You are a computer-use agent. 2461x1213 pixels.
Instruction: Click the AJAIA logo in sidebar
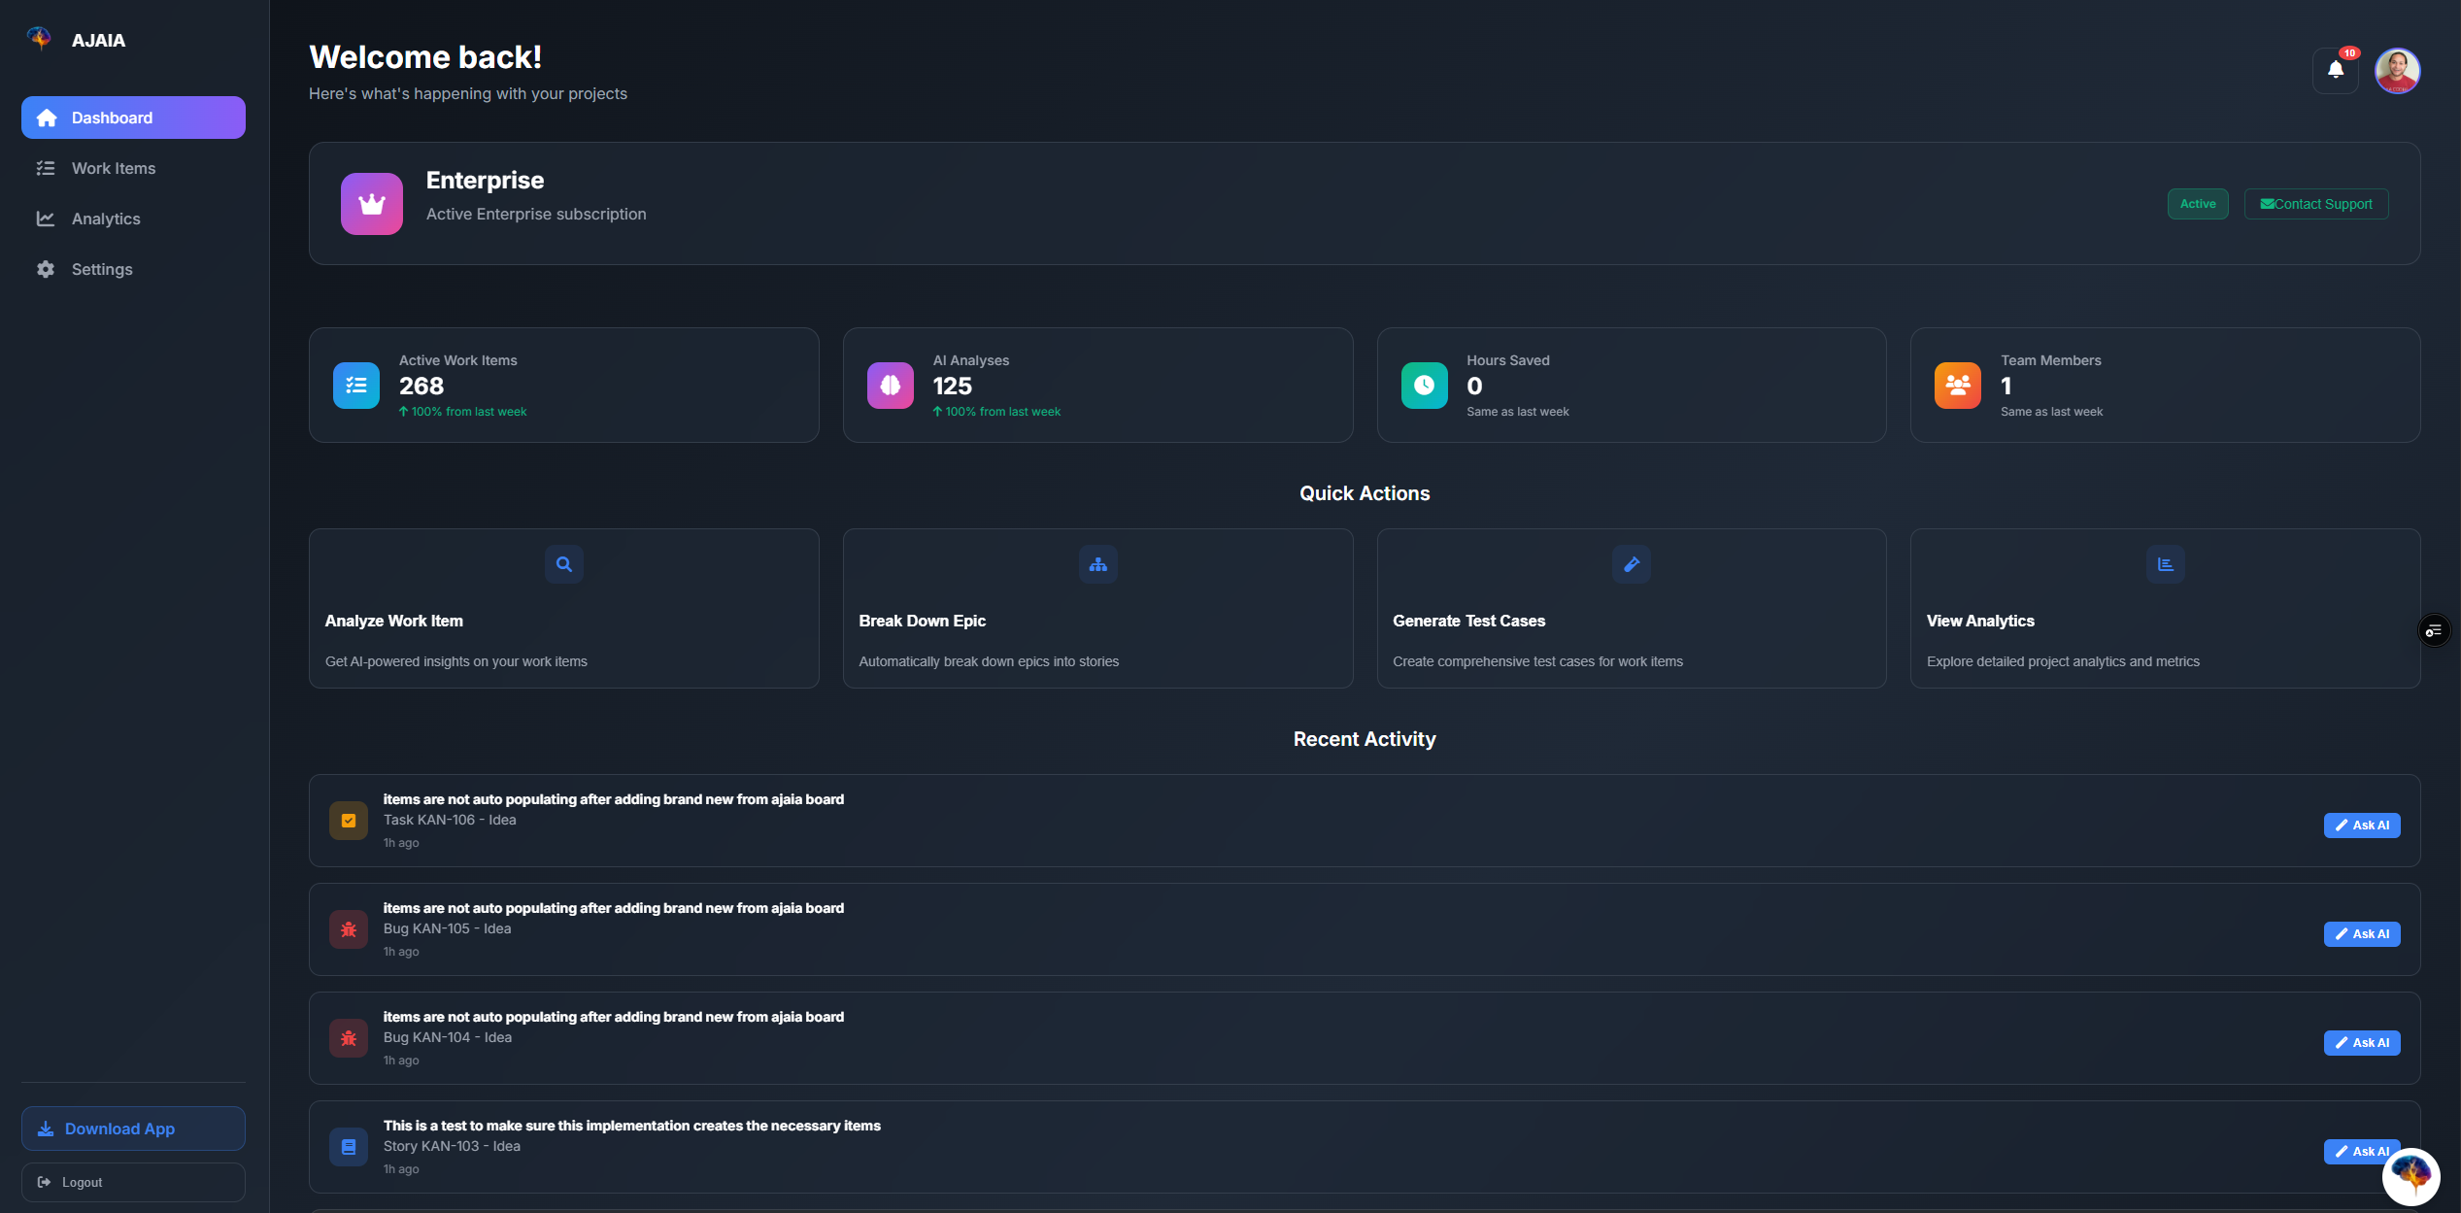coord(39,39)
